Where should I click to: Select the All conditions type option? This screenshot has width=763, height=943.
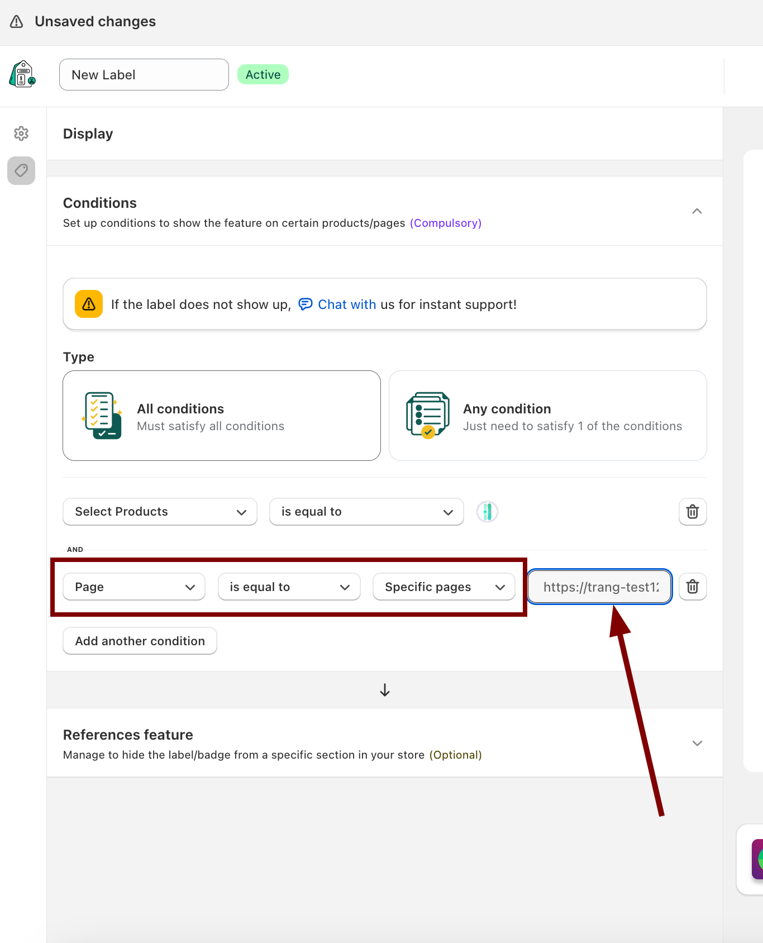tap(222, 416)
